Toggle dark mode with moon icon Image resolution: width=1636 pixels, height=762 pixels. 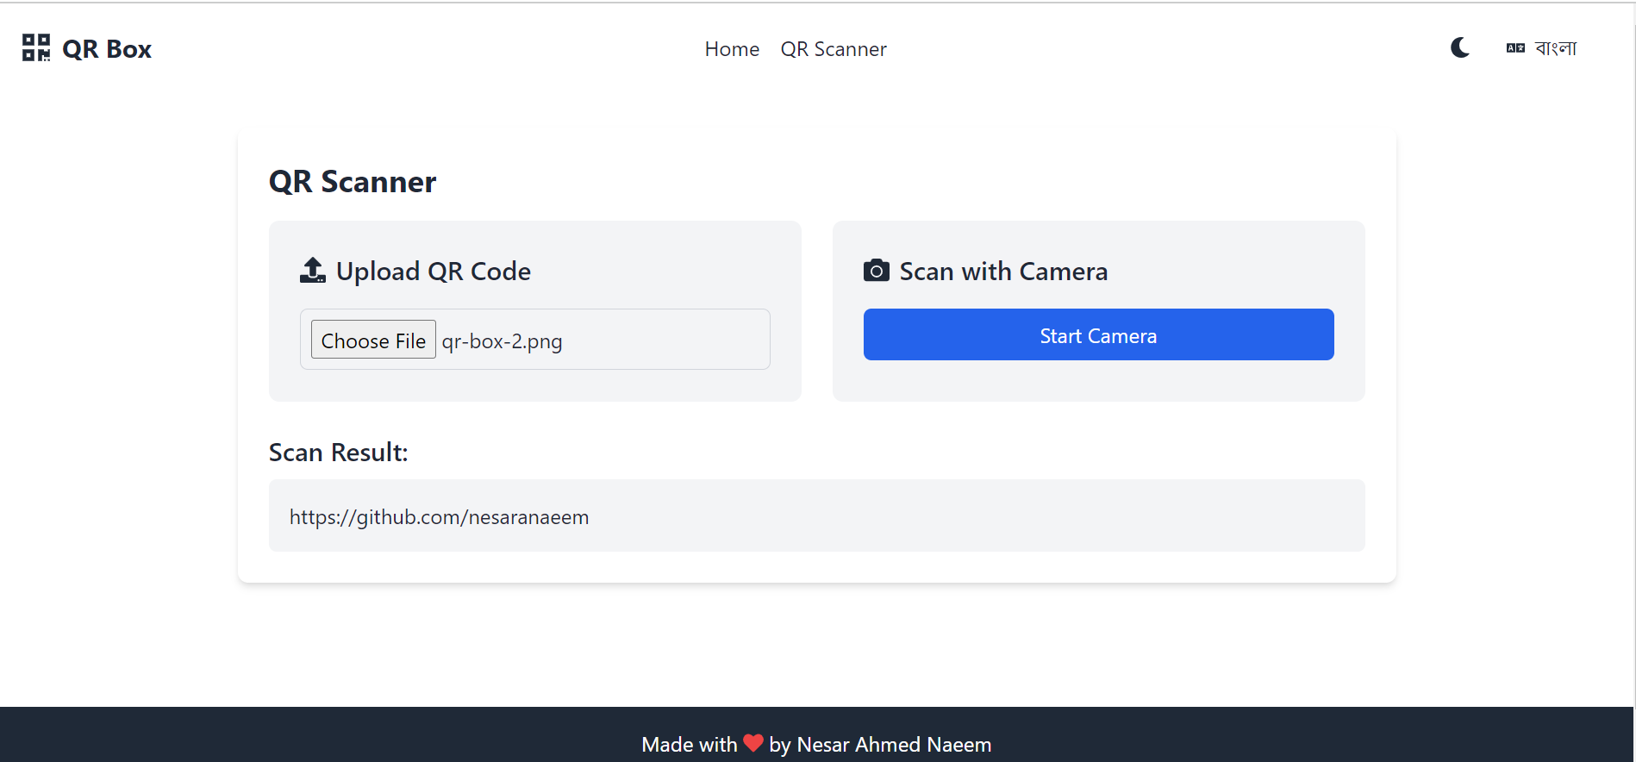(x=1460, y=47)
